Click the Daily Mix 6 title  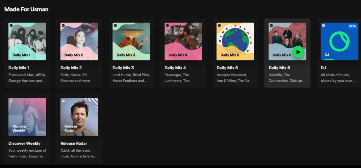[x=279, y=68]
